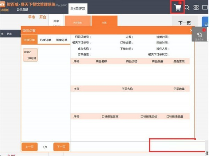This screenshot has width=209, height=157.
Task: Open the floating order notification icon
Action: (199, 35)
